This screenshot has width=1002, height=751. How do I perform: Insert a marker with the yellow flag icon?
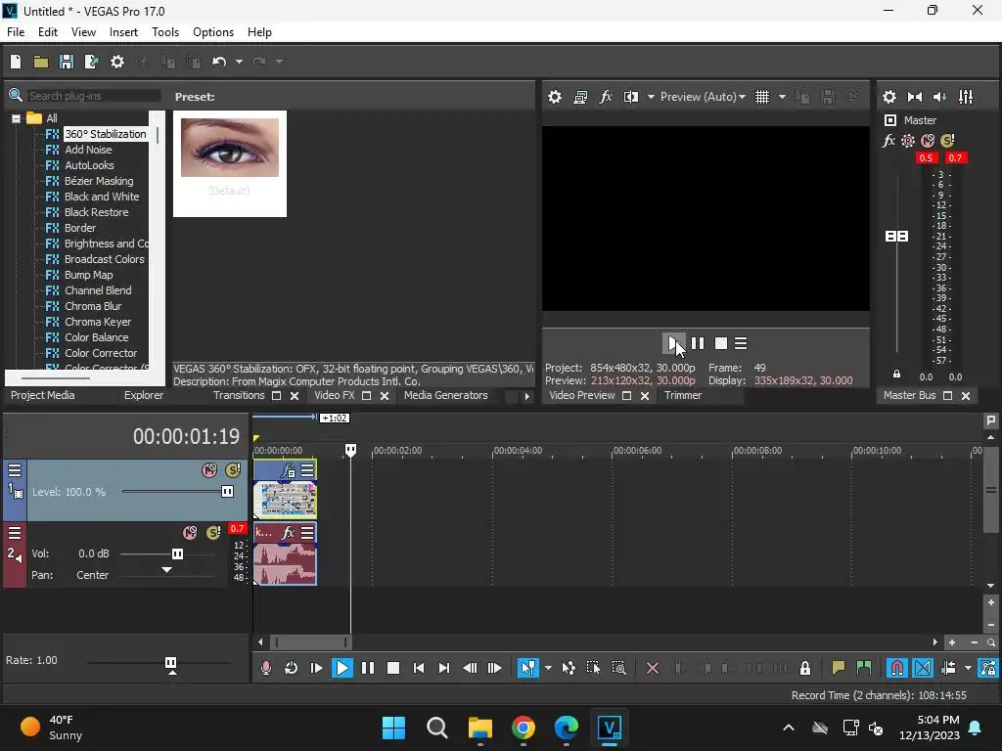(x=838, y=668)
